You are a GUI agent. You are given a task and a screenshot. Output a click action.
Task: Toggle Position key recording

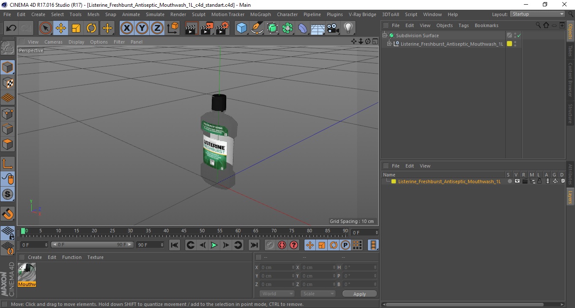tap(310, 245)
